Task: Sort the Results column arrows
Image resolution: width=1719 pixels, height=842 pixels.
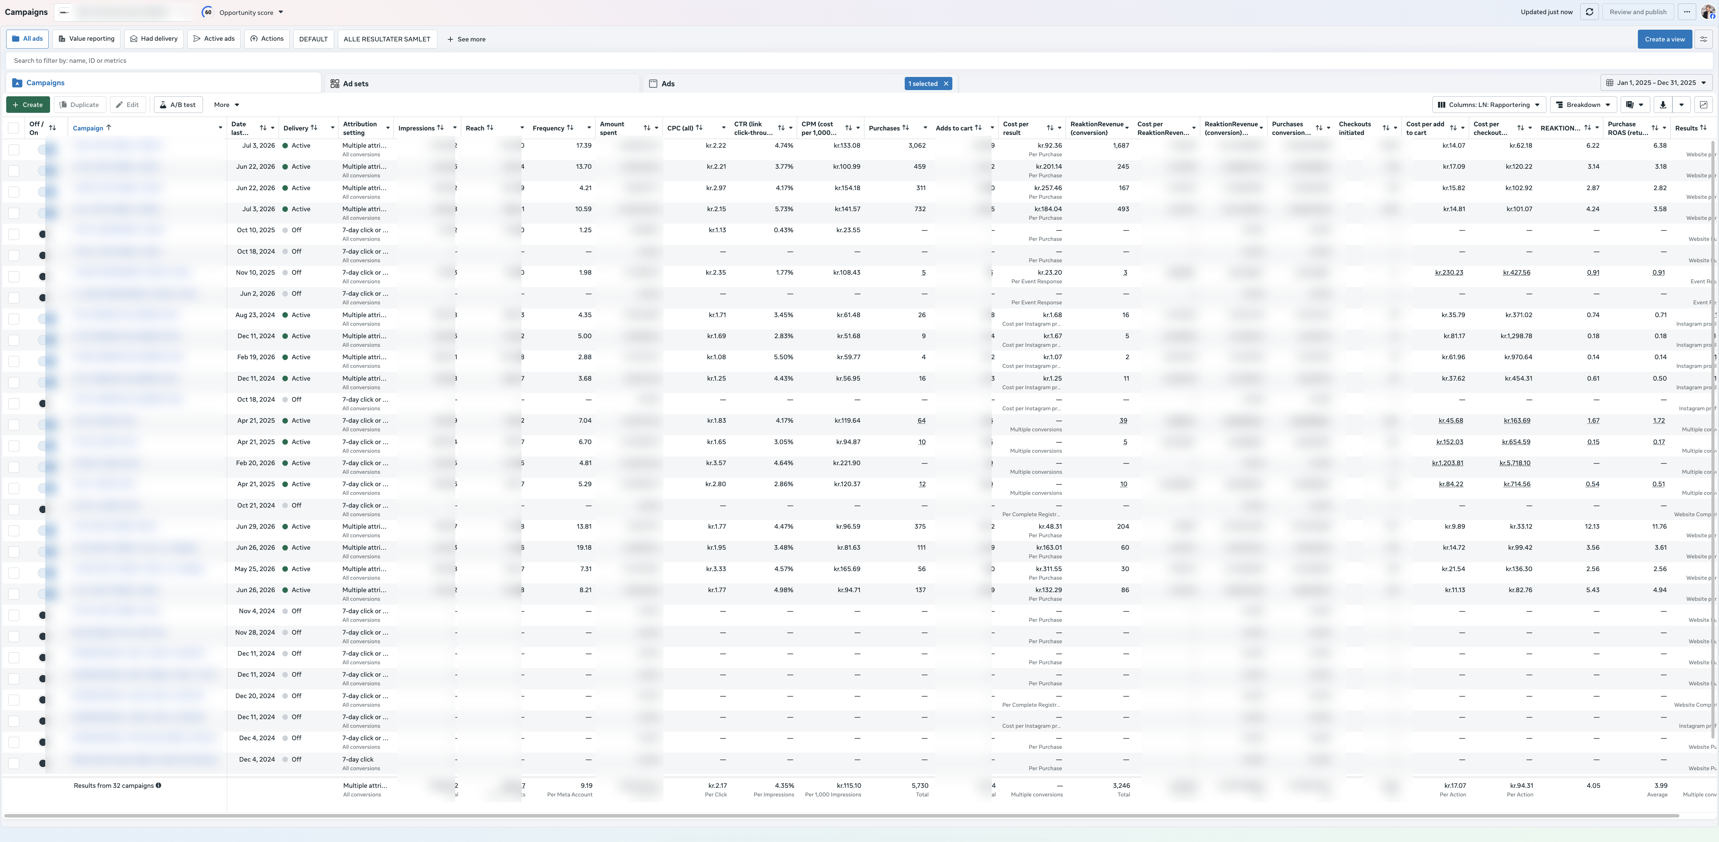Action: 1704,128
